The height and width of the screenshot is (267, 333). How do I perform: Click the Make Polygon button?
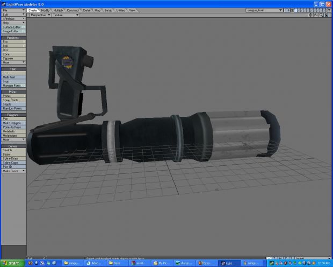[13, 123]
